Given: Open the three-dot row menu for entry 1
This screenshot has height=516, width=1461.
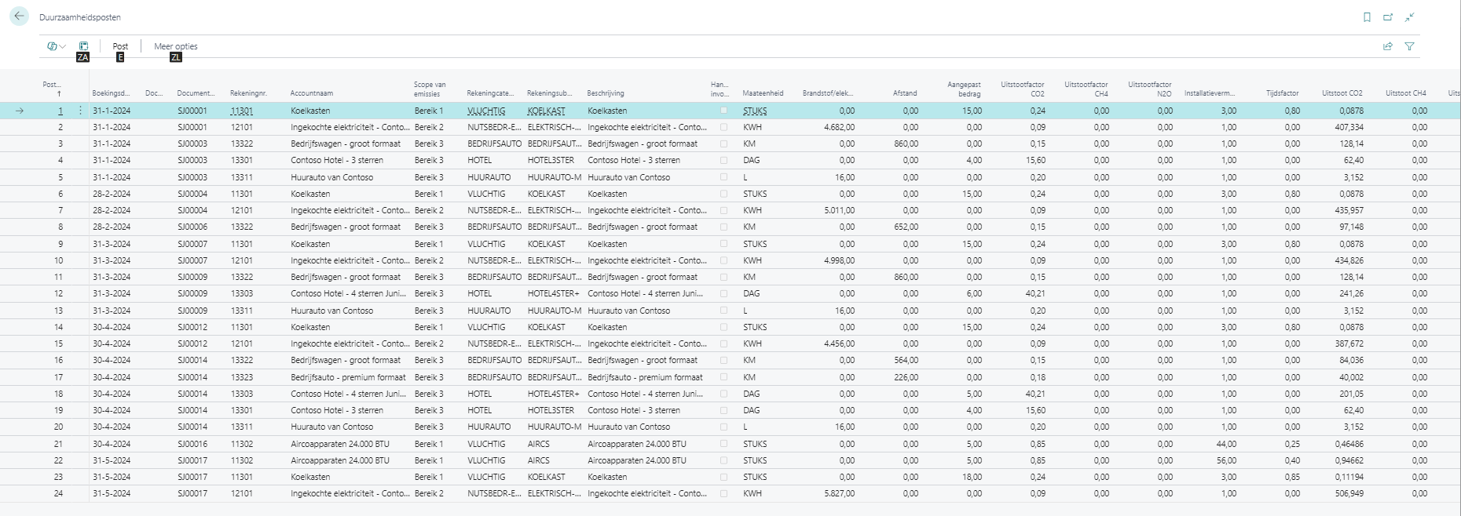Looking at the screenshot, I should [80, 111].
